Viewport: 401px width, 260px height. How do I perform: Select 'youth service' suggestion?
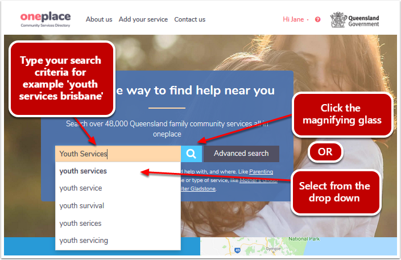(x=118, y=188)
